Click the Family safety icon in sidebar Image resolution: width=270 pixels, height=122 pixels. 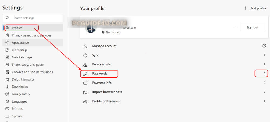pyautogui.click(x=7, y=94)
